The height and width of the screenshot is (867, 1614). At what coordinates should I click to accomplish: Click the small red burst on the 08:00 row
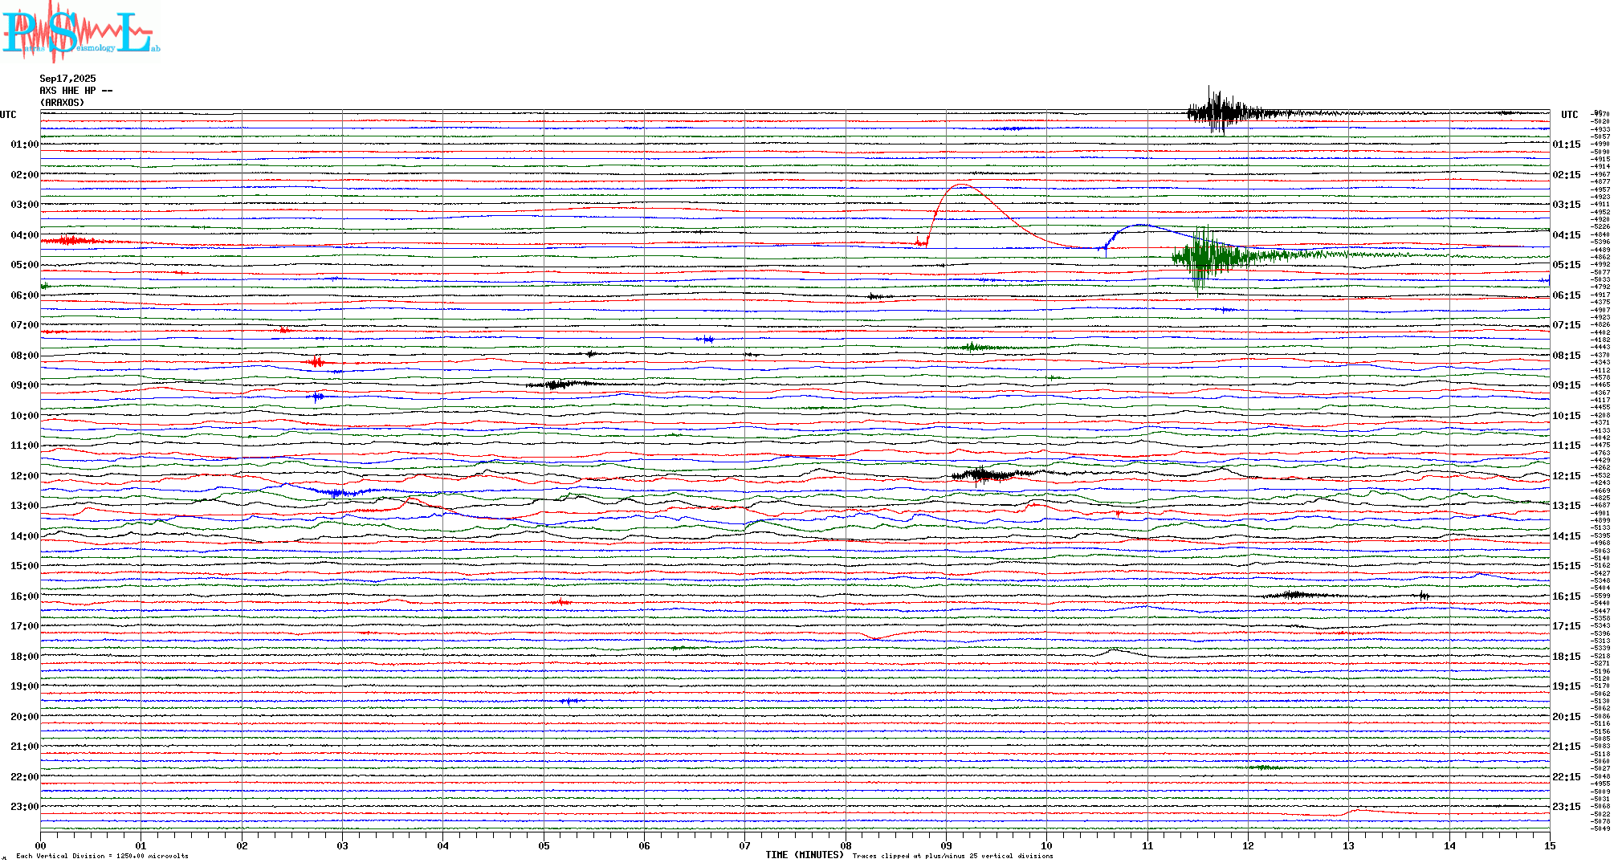coord(316,362)
